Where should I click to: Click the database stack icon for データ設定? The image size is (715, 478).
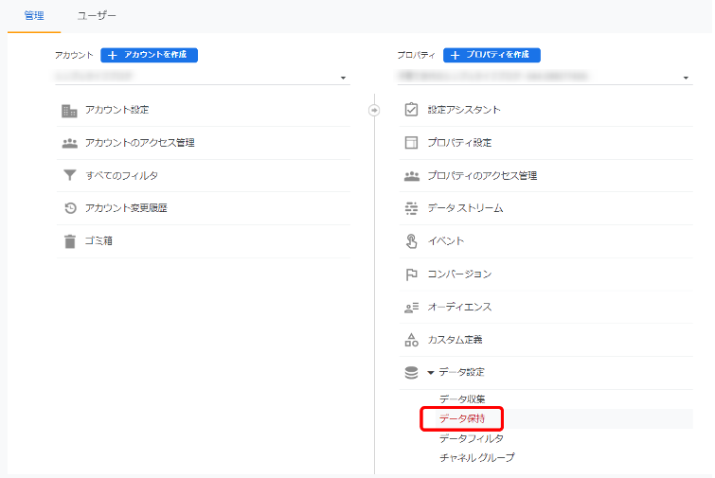[x=411, y=372]
